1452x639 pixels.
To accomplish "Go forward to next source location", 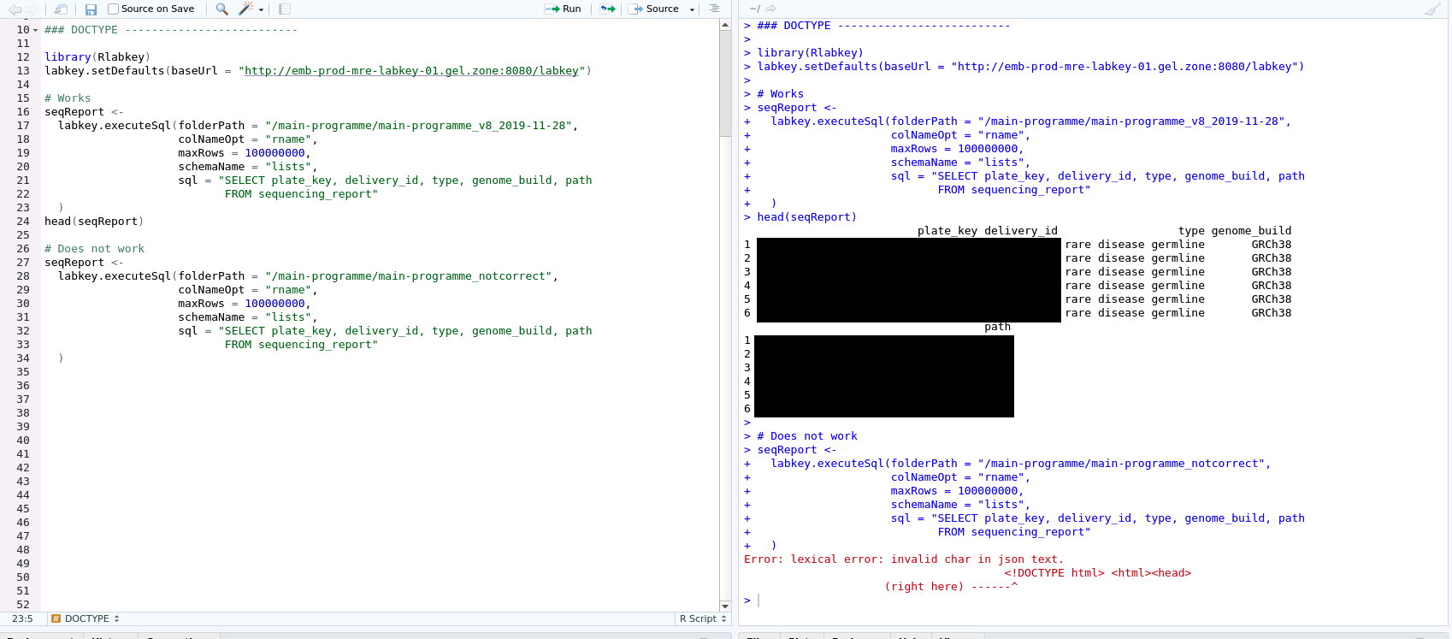I will [32, 9].
